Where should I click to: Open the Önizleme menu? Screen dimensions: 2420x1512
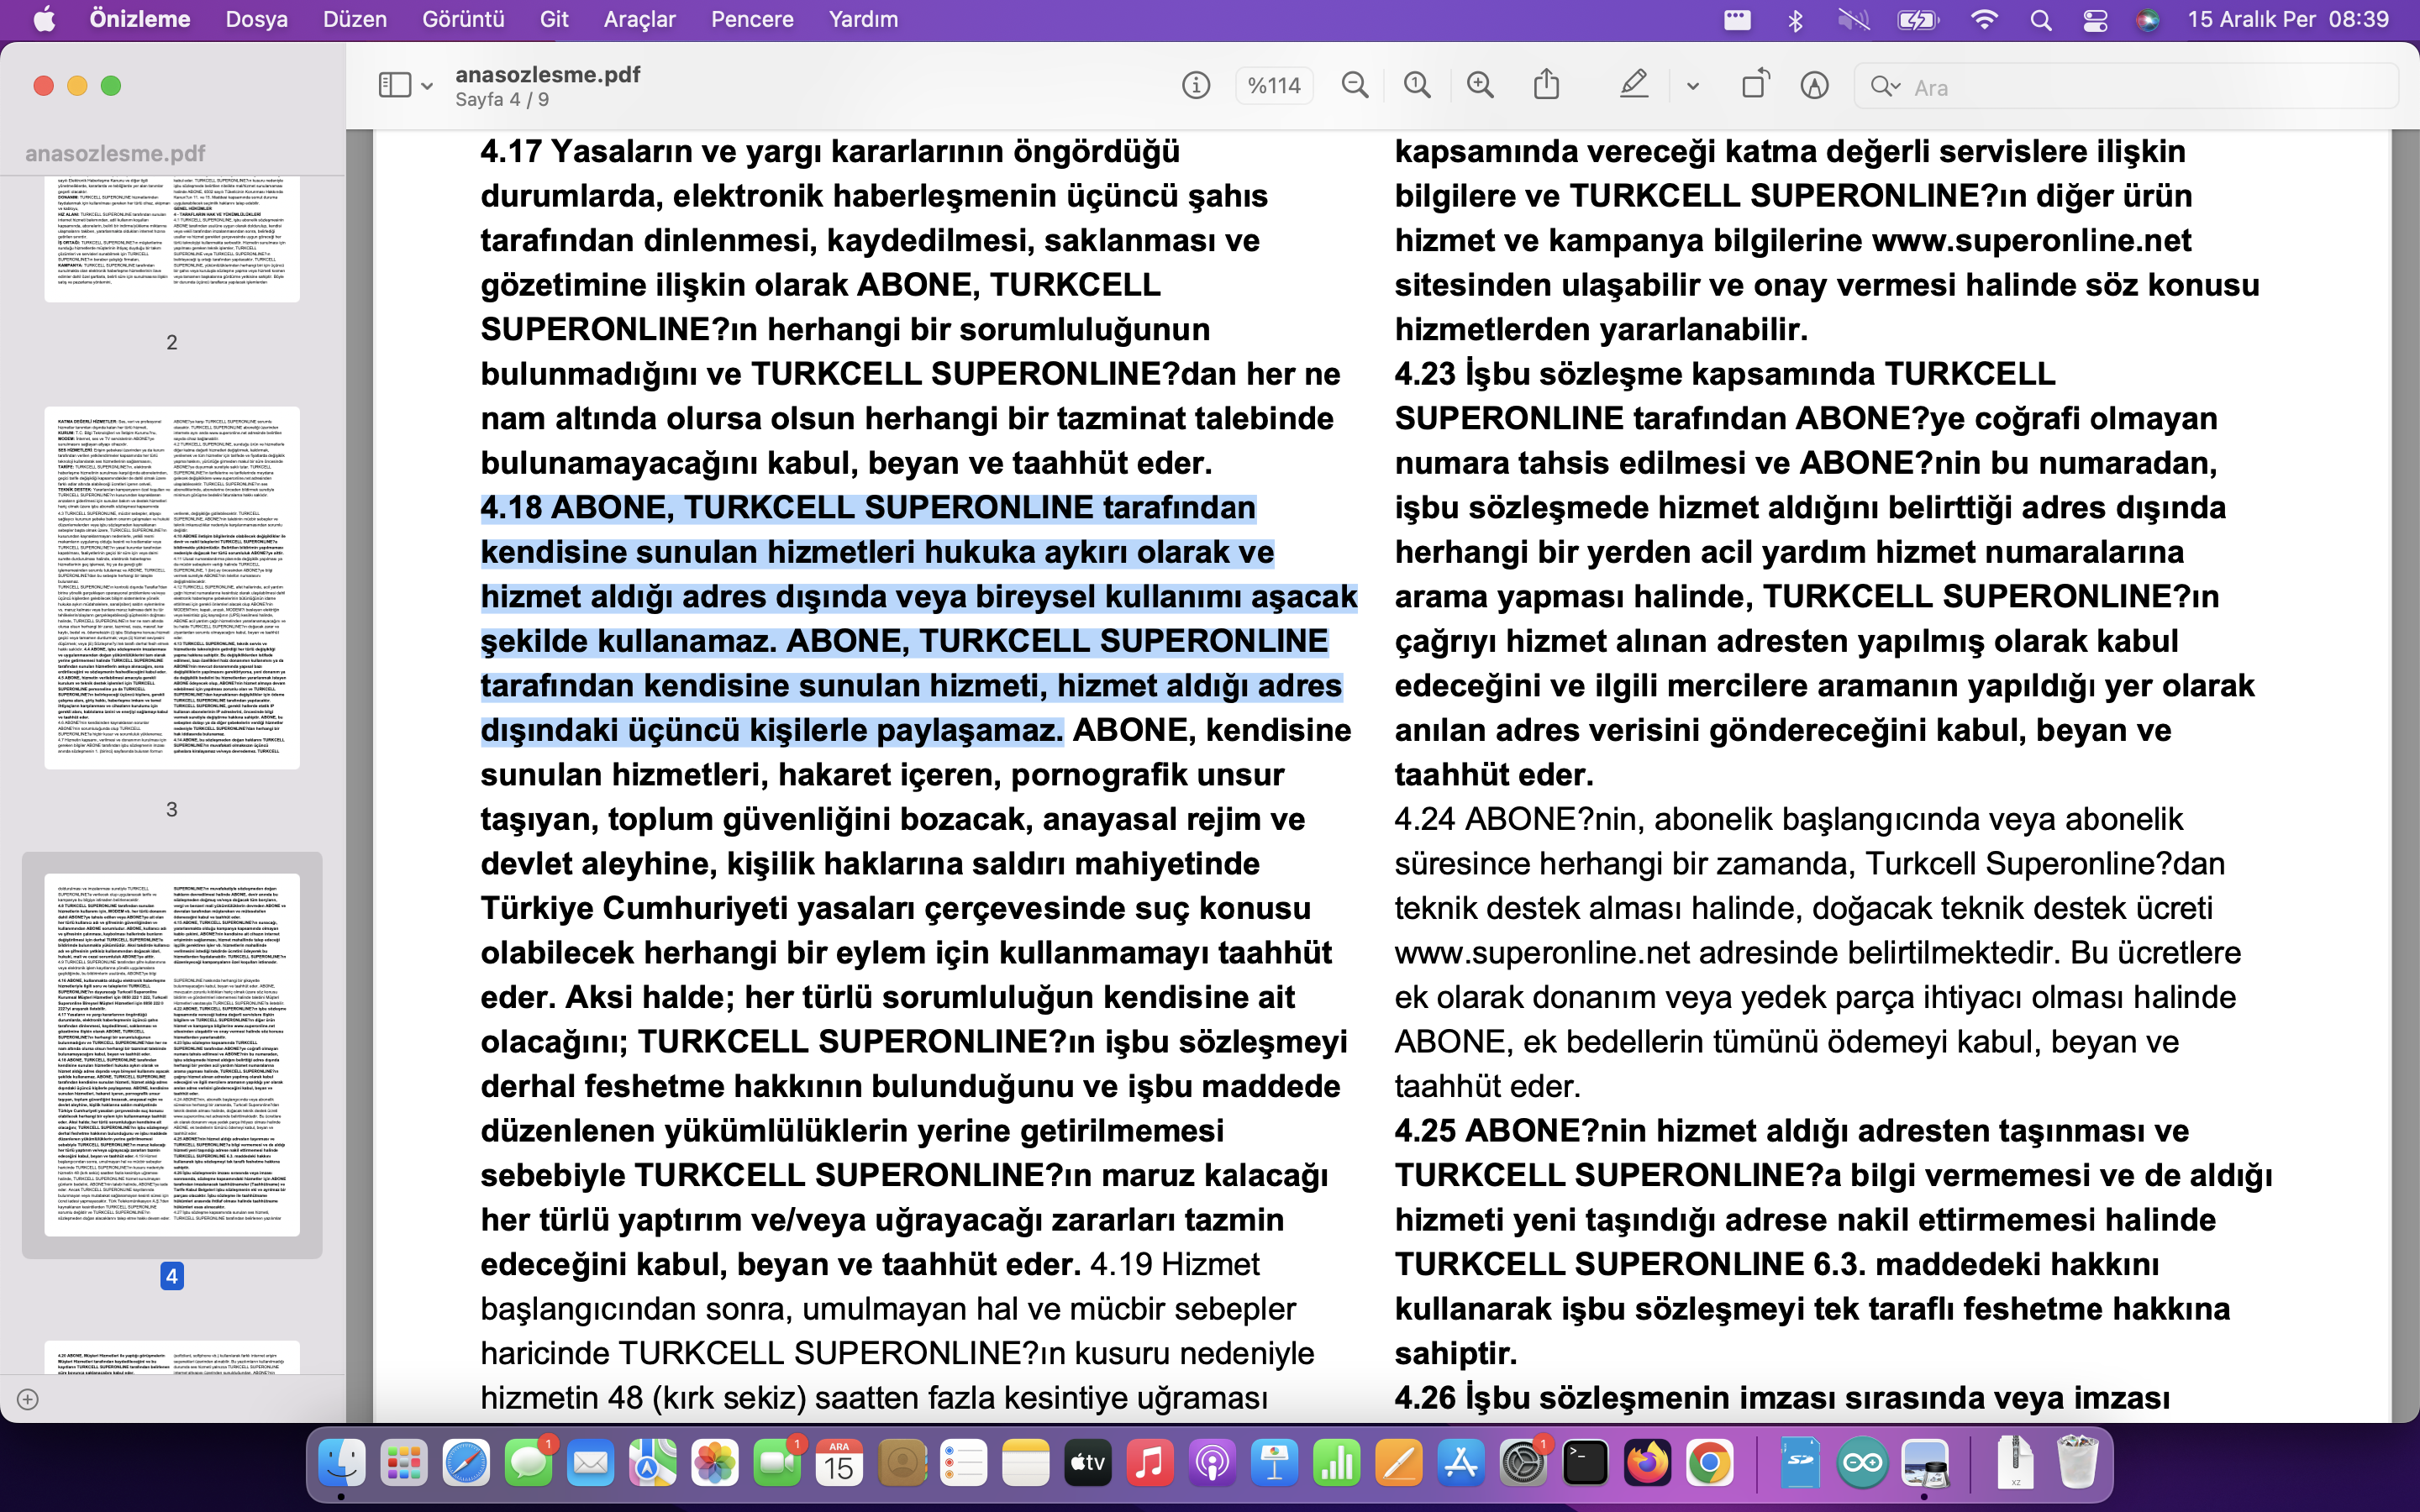pyautogui.click(x=140, y=20)
